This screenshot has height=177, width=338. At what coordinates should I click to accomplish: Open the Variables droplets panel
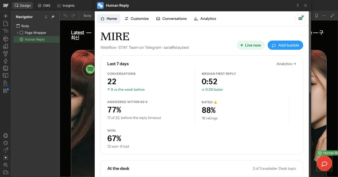[5, 53]
